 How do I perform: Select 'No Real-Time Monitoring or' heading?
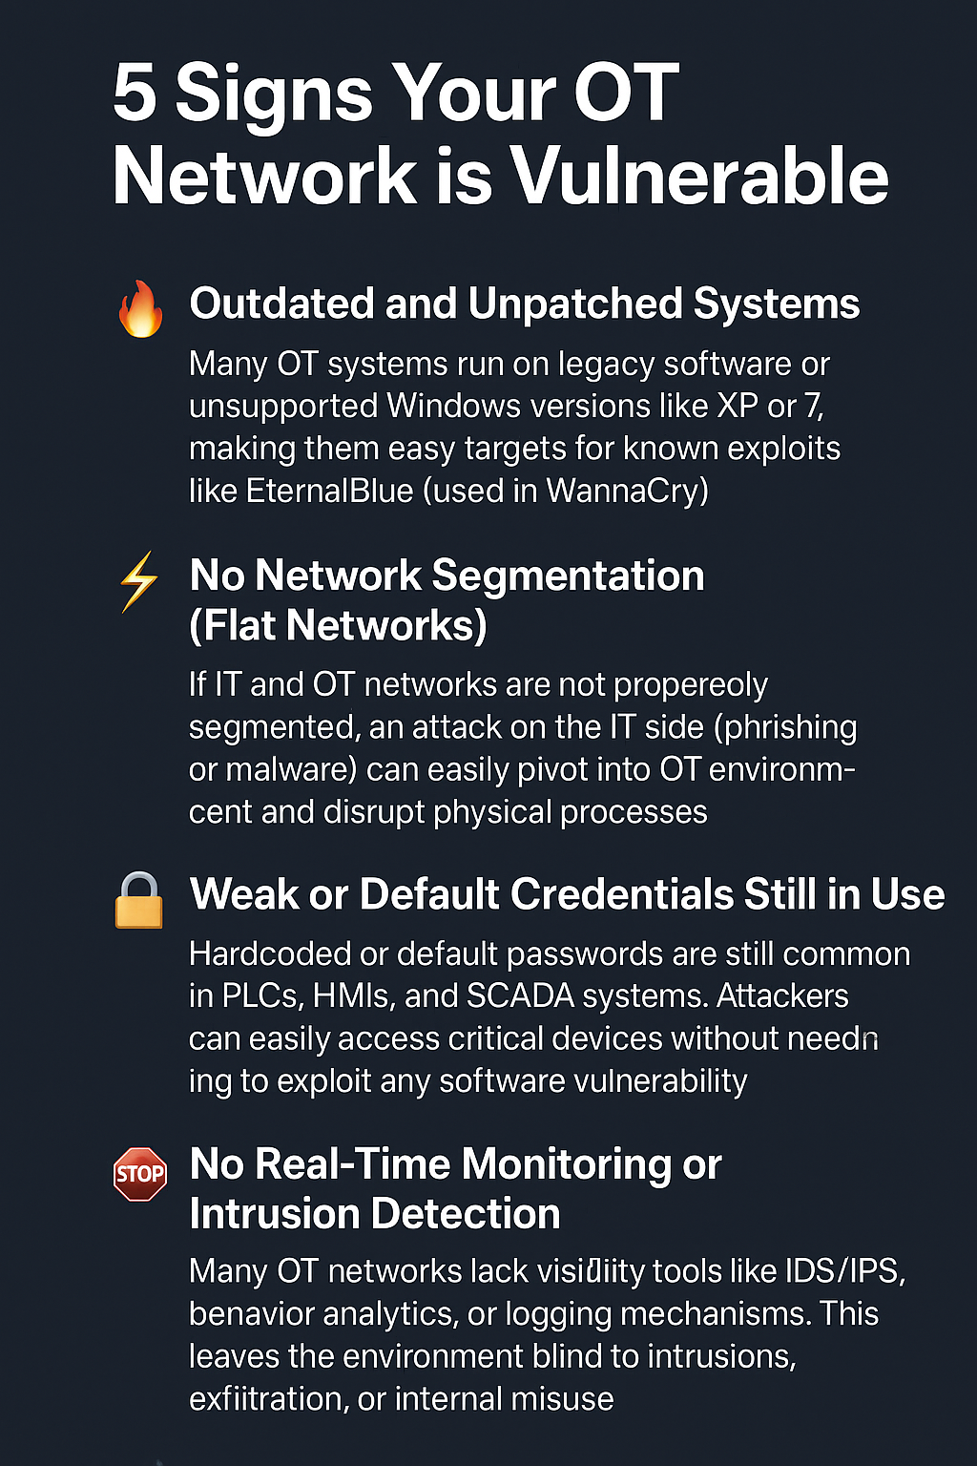click(x=455, y=1164)
